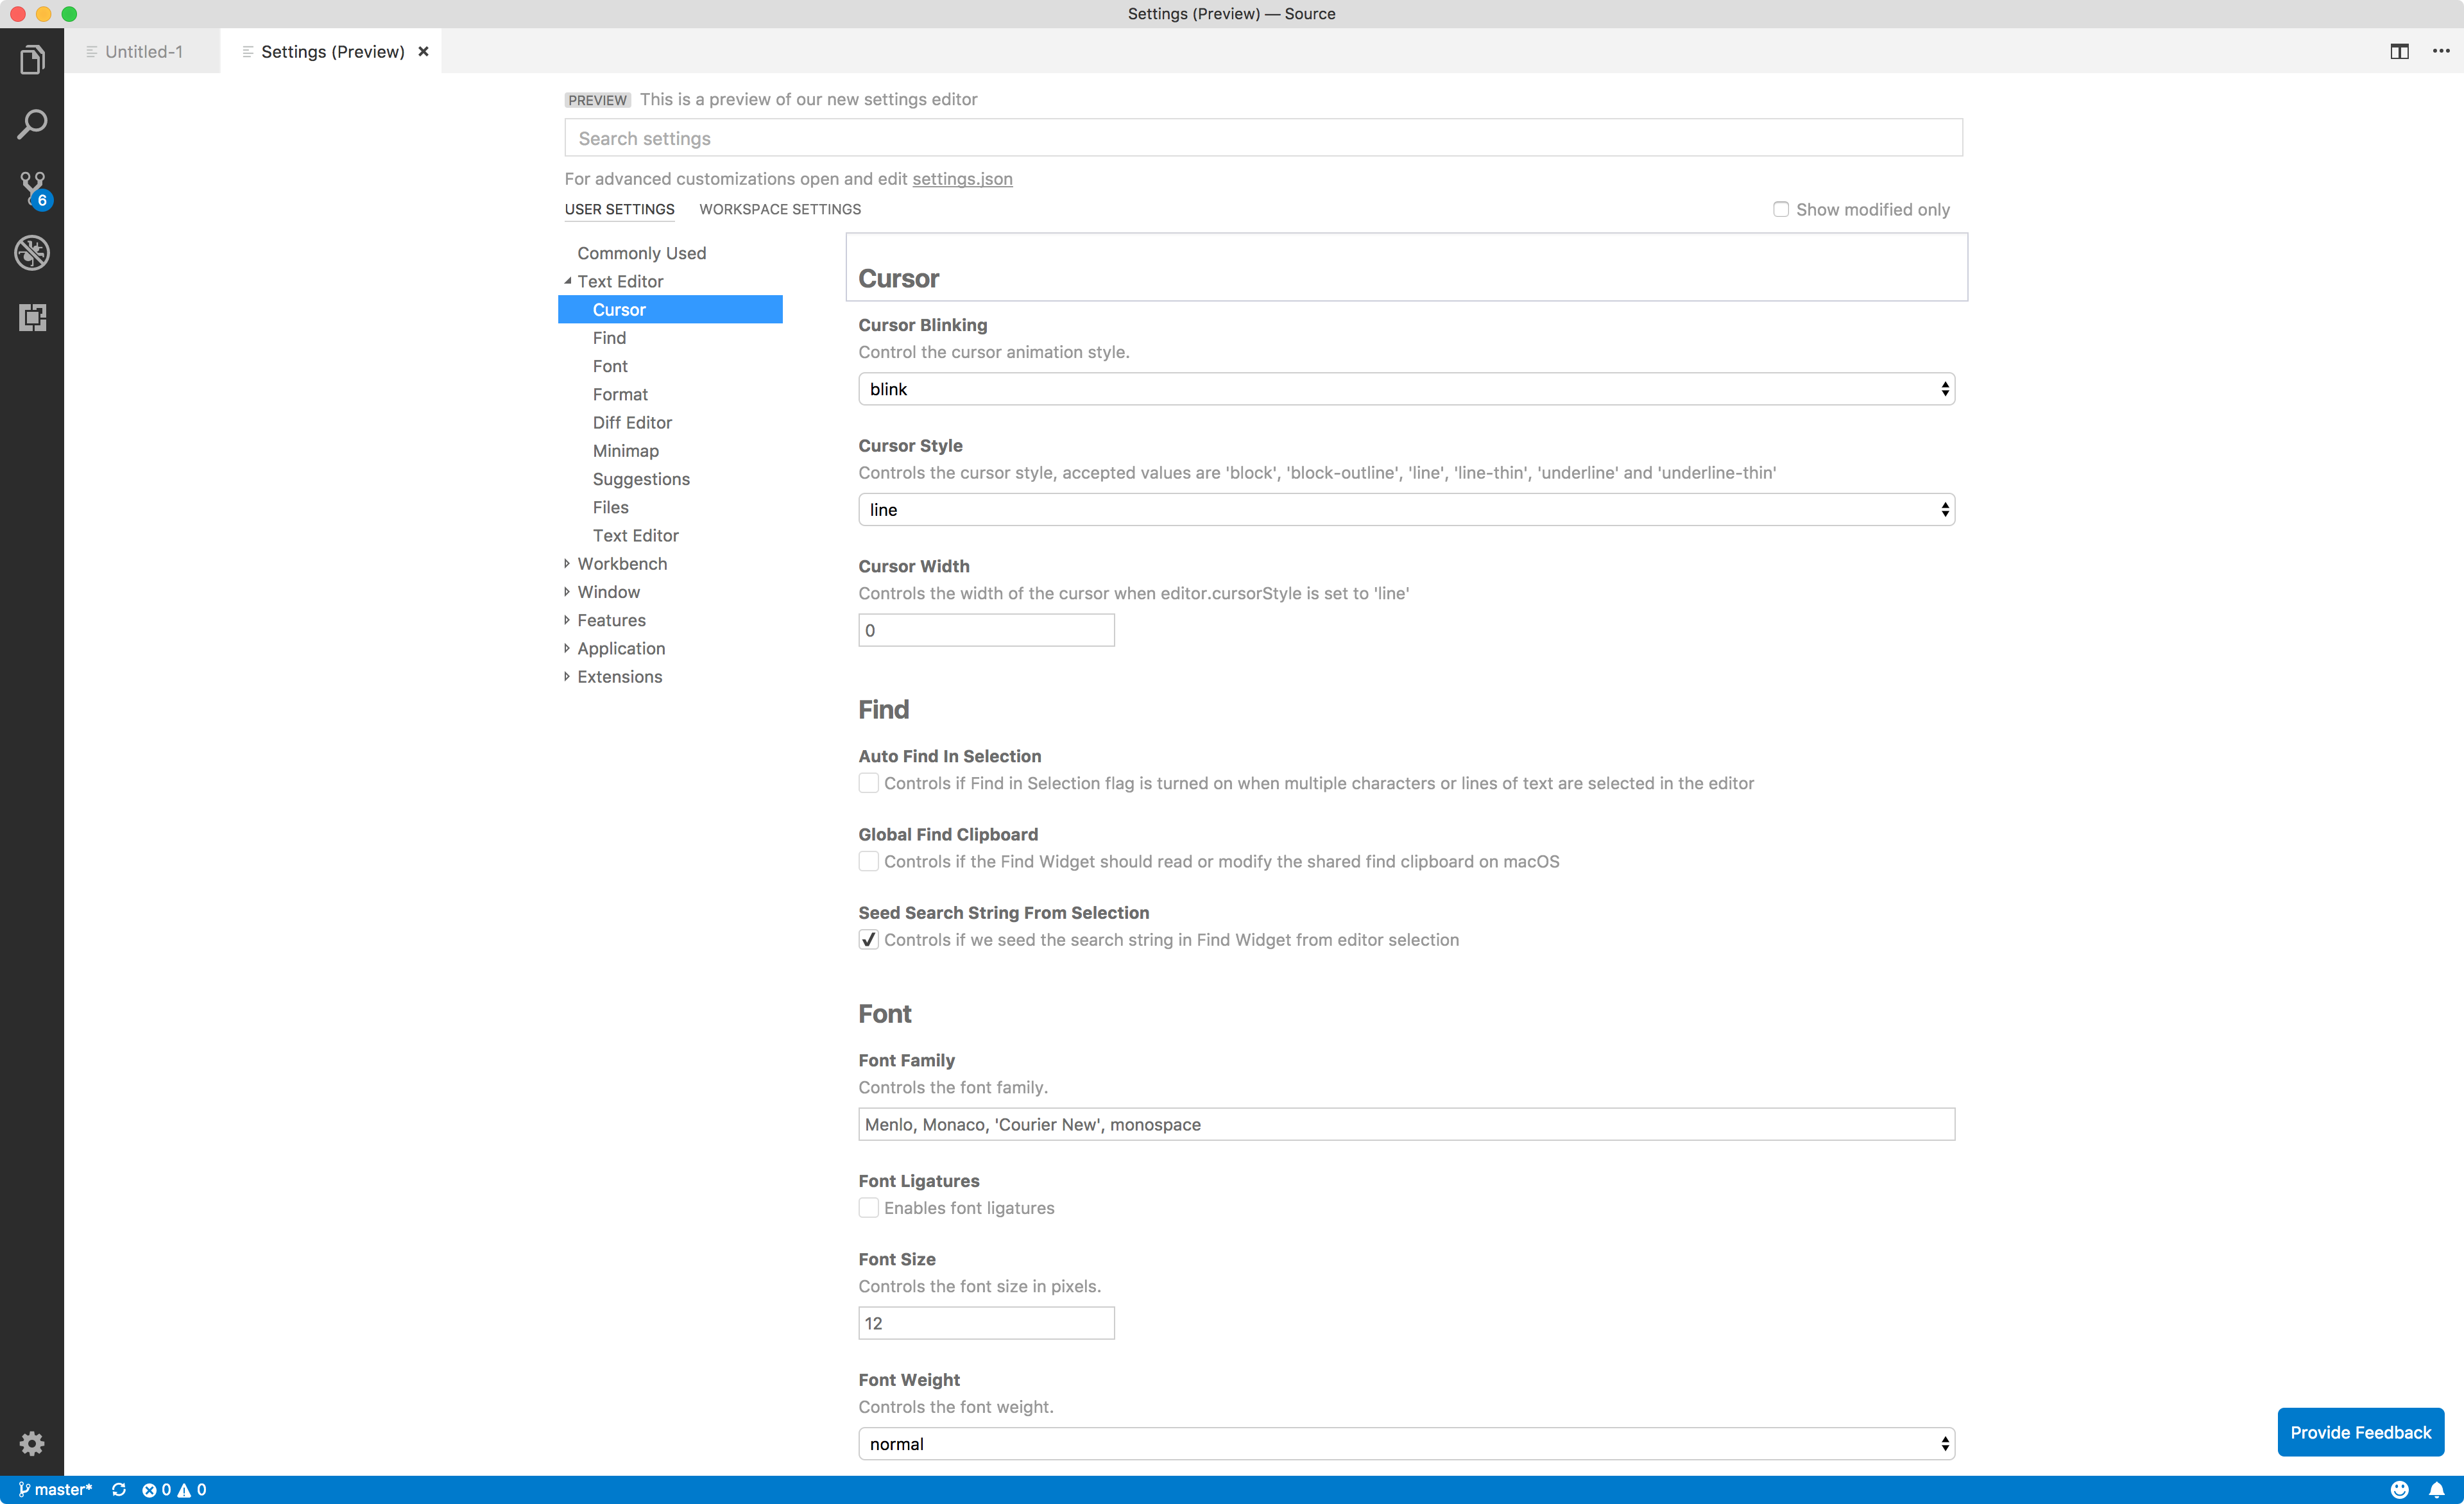This screenshot has height=1504, width=2464.
Task: Select Find in the settings tree
Action: point(609,337)
